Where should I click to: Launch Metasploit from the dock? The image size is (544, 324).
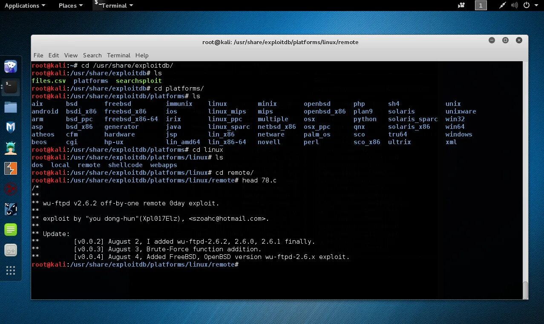(11, 128)
